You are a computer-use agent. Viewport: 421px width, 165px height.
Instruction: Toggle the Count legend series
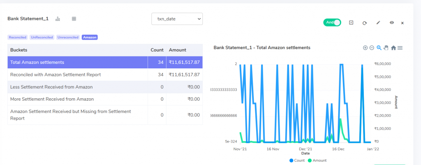(297, 160)
